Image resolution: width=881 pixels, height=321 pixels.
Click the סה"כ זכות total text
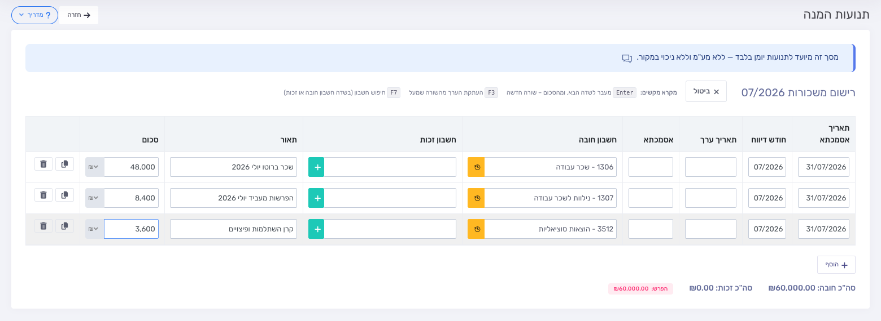point(721,288)
